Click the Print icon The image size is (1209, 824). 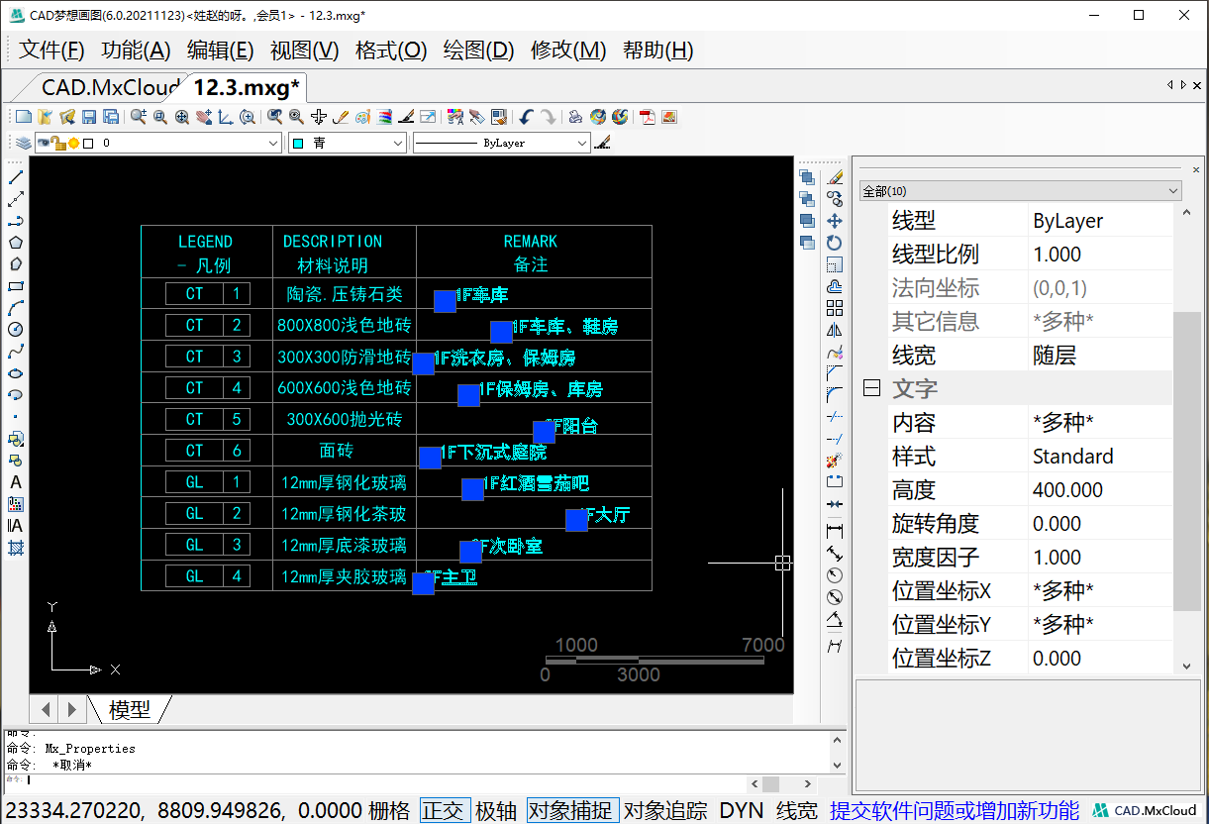click(x=575, y=117)
